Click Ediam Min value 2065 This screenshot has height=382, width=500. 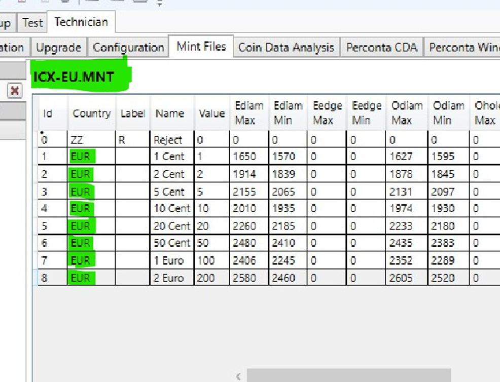(288, 192)
